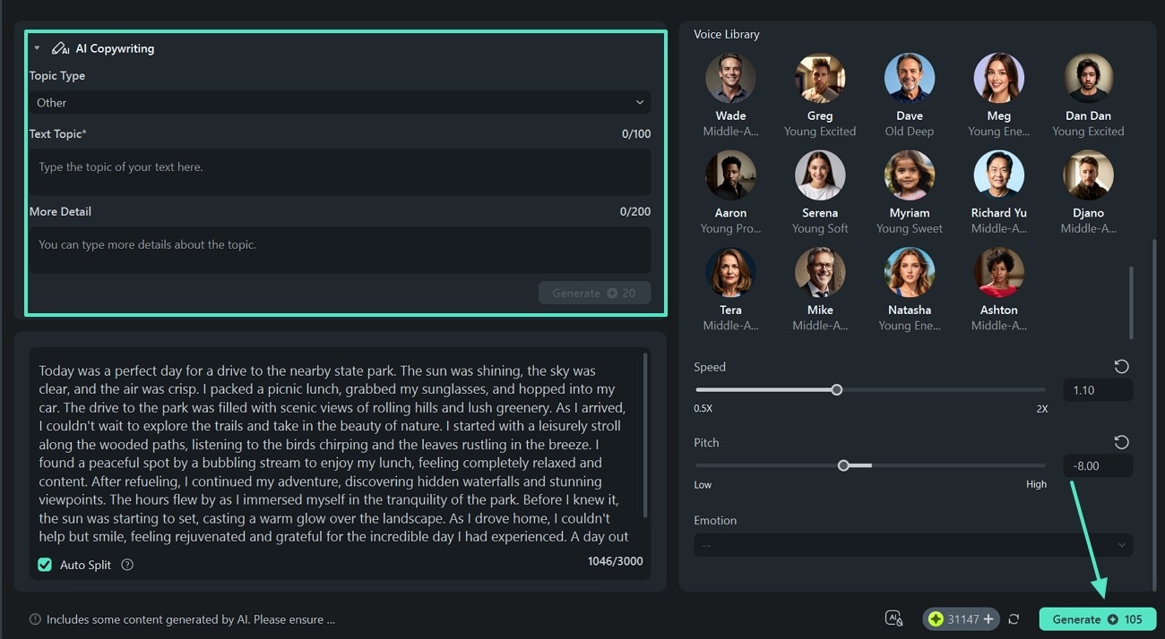
Task: Click the info icon beside AI content notice
Action: point(35,619)
